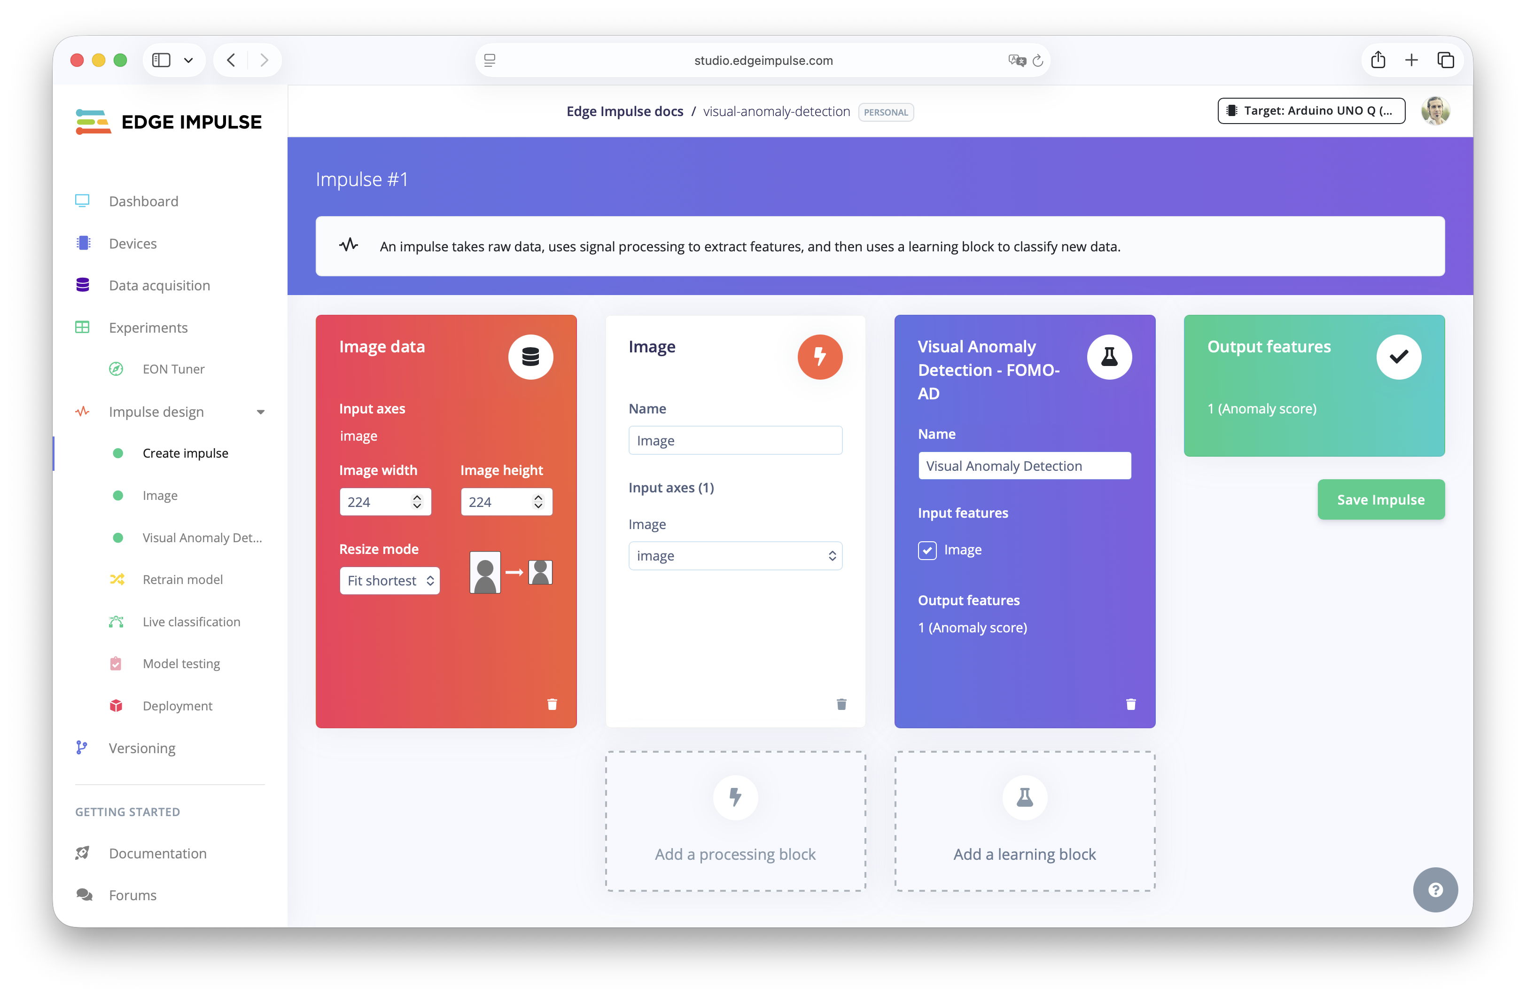This screenshot has height=997, width=1526.
Task: Open EON Tuner from sidebar
Action: coord(173,369)
